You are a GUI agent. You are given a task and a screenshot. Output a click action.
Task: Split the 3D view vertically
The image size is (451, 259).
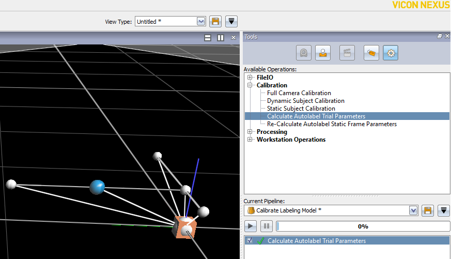pos(221,38)
